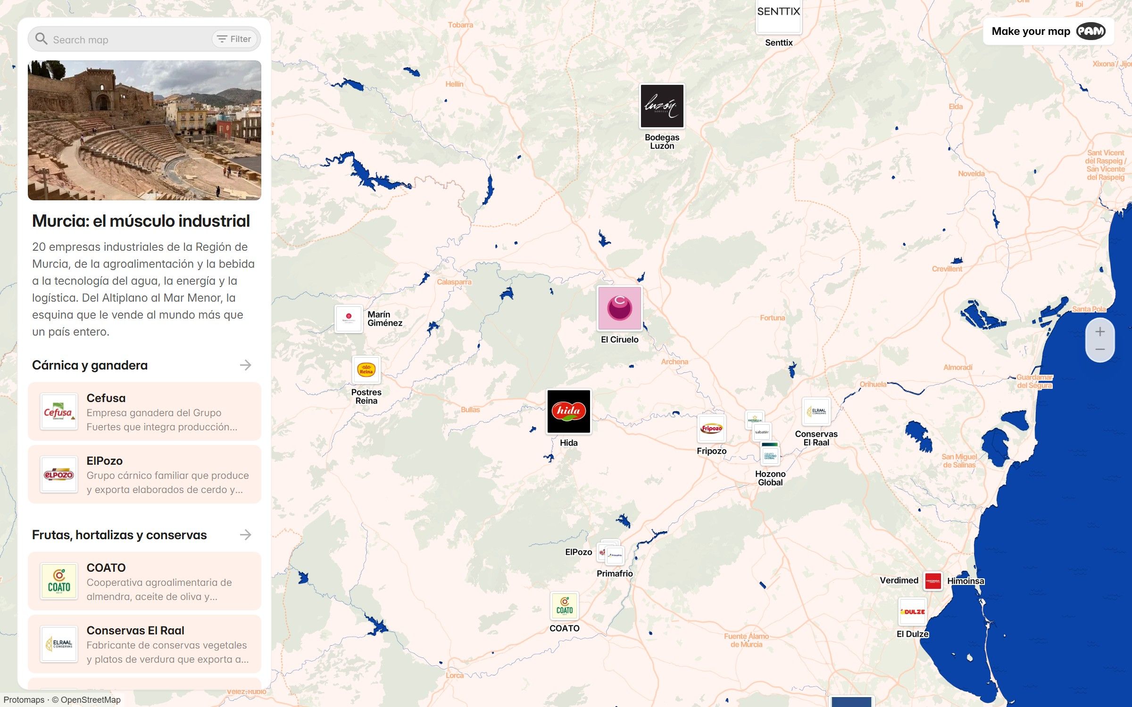Click the Crevillent town label
Image resolution: width=1132 pixels, height=707 pixels.
[x=947, y=269]
